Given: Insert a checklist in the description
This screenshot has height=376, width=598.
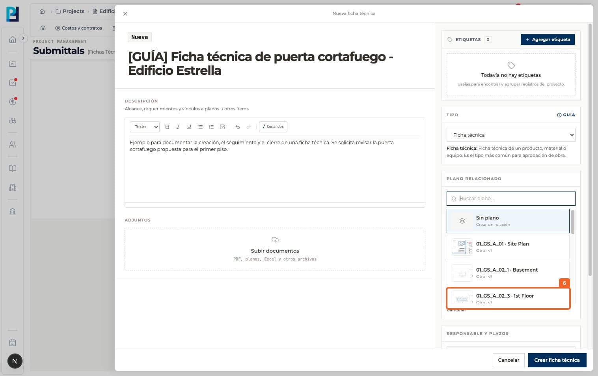Looking at the screenshot, I should [x=222, y=127].
